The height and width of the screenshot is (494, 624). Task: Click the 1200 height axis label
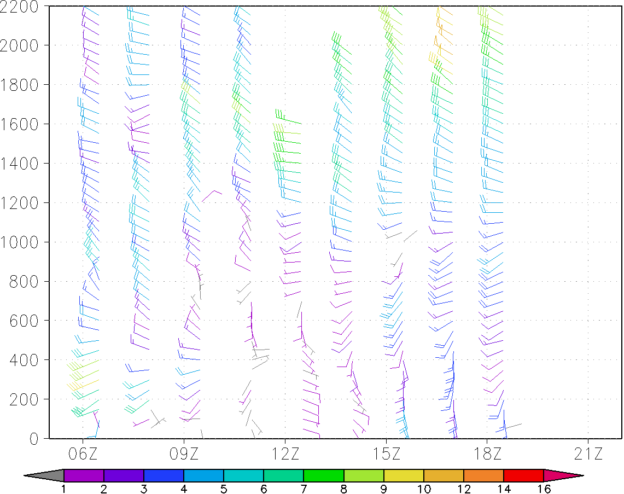[19, 202]
